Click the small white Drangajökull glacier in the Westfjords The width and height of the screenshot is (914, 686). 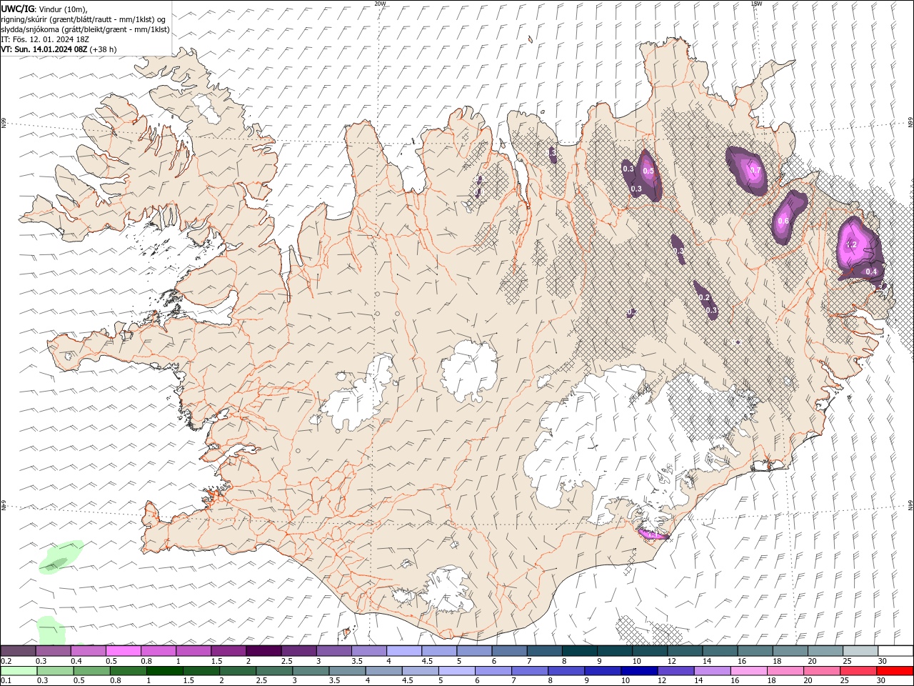(208, 108)
